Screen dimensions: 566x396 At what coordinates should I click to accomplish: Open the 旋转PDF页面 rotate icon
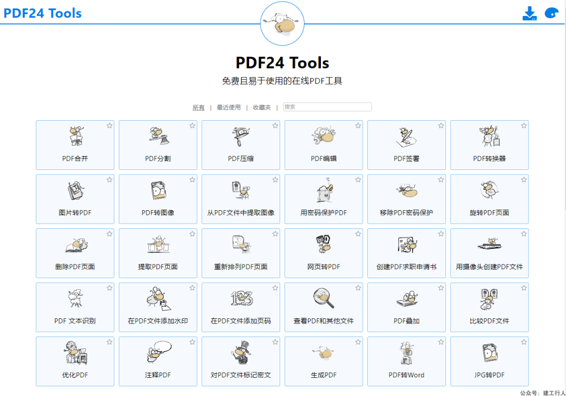tap(490, 190)
